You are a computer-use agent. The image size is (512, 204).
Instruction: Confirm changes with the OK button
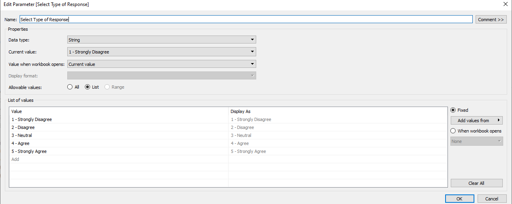(459, 199)
